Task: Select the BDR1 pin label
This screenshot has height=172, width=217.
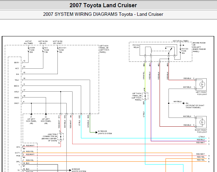Action: [x=17, y=62]
